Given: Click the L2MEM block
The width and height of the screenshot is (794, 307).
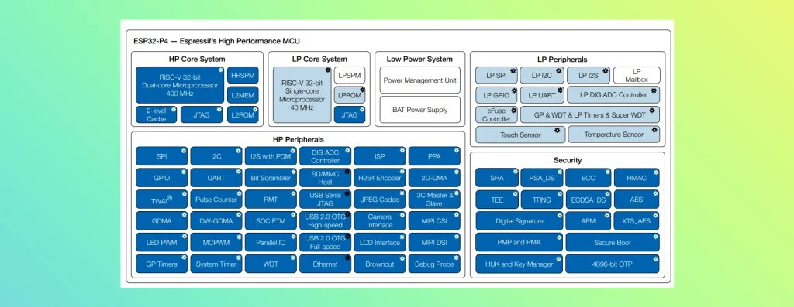Looking at the screenshot, I should (x=243, y=95).
